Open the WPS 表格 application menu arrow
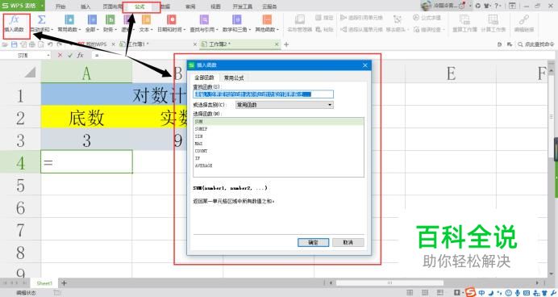The height and width of the screenshot is (297, 558). (x=42, y=6)
